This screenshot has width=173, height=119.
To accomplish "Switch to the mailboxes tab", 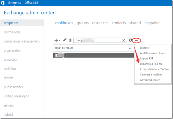I will tap(64, 23).
